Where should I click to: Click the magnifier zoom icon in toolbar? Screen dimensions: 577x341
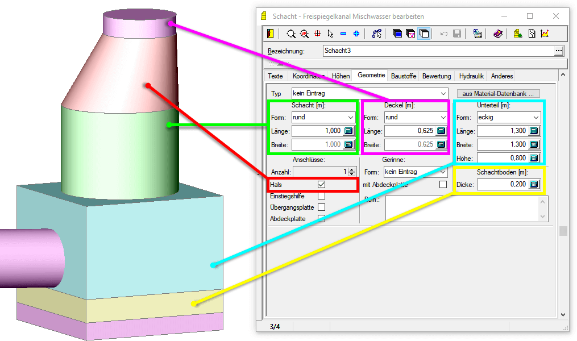tap(291, 34)
